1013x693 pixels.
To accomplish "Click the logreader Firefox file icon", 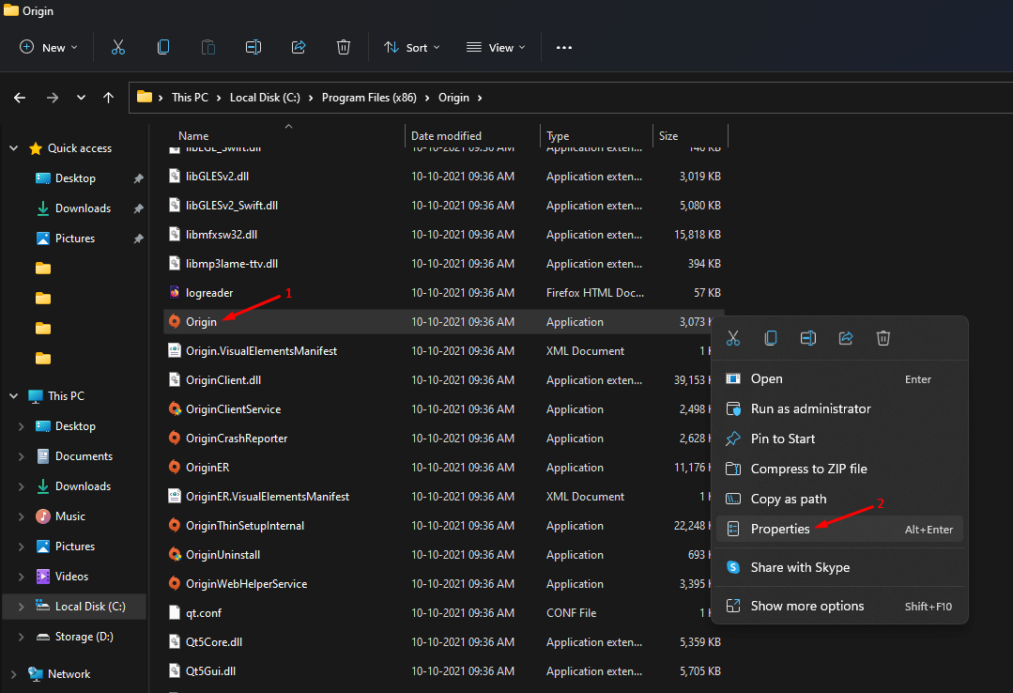I will tap(175, 292).
